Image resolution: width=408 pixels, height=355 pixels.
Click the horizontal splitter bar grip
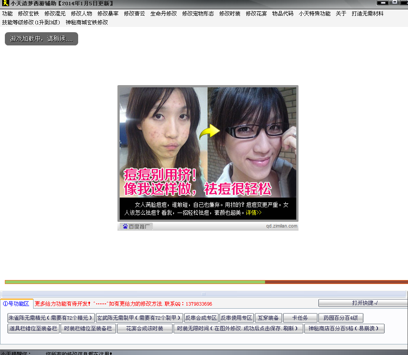tap(204, 294)
